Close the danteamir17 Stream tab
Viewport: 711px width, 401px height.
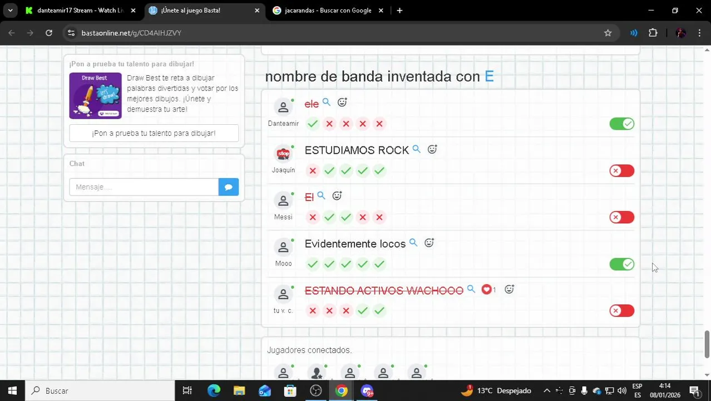point(133,11)
